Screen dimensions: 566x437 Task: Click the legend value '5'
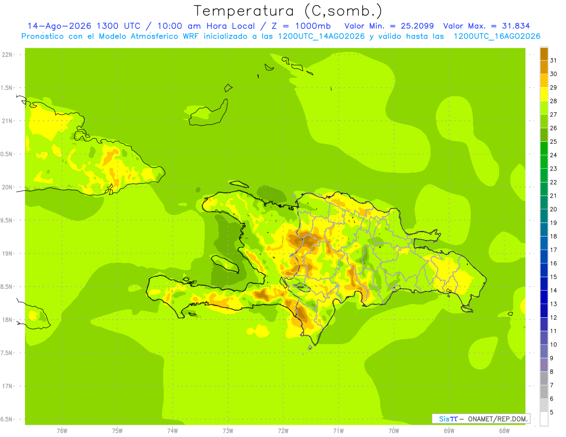(x=552, y=412)
